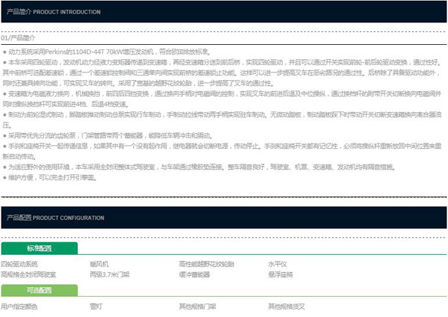Click the 暖风机 configuration item
This screenshot has width=448, height=317.
[x=99, y=265]
